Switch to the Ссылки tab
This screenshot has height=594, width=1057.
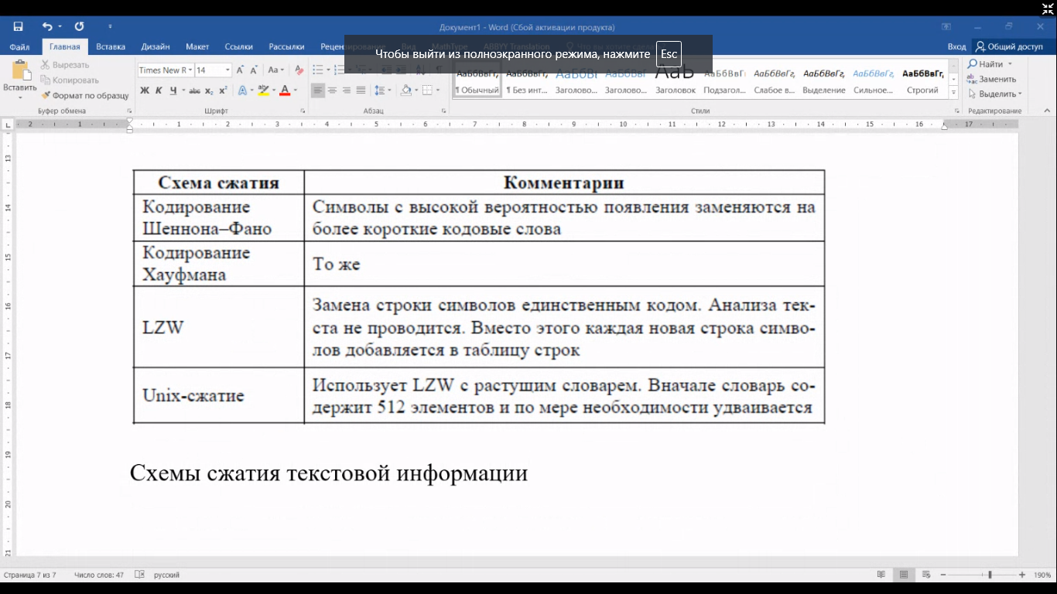pos(239,47)
